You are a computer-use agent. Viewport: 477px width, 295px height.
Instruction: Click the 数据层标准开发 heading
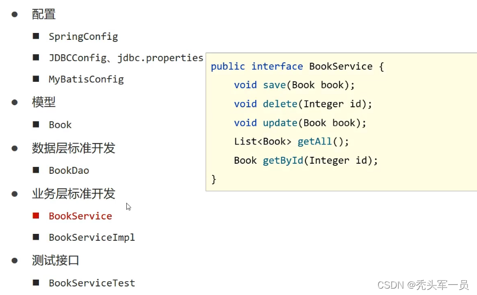74,148
